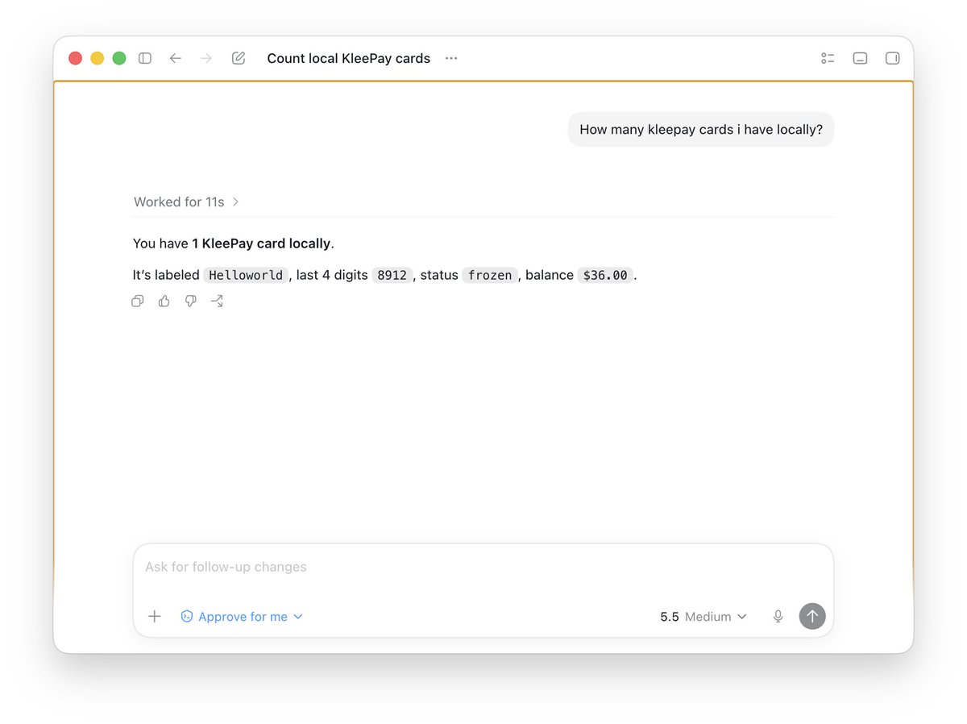Send message with the up-arrow button

(812, 616)
